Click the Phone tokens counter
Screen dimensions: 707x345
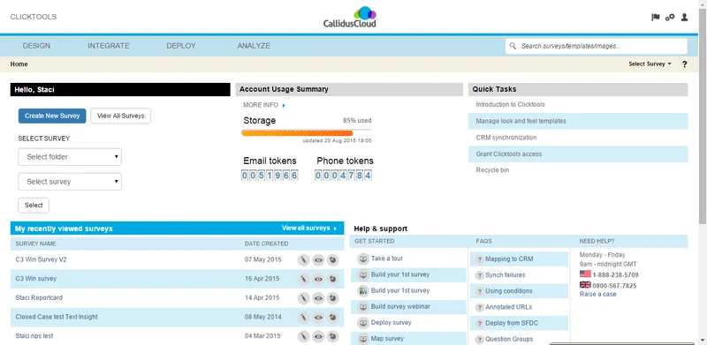(344, 176)
